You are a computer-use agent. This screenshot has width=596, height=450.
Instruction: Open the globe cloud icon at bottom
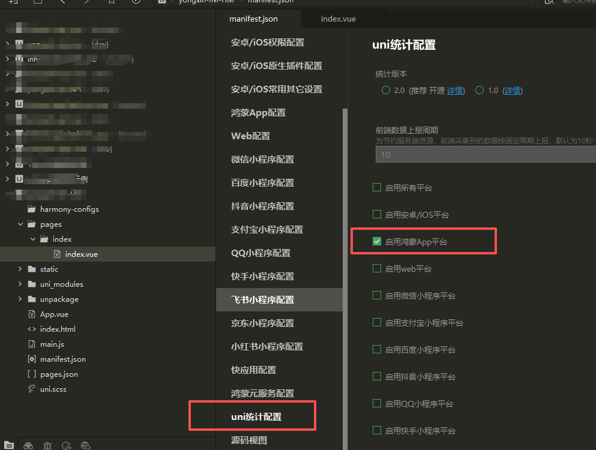point(86,446)
